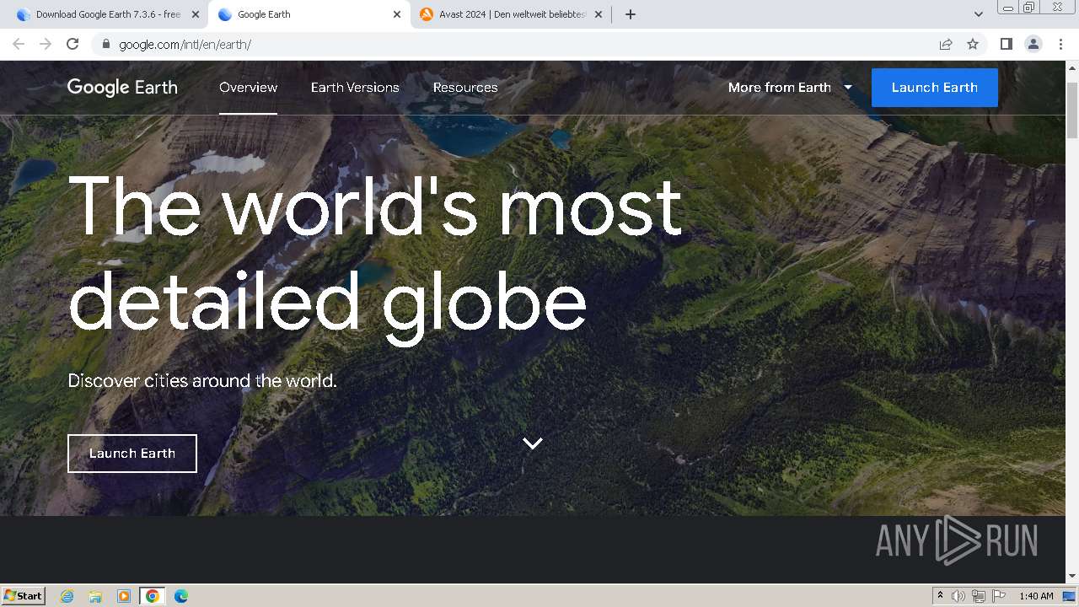Image resolution: width=1079 pixels, height=607 pixels.
Task: Click Show Desktop icon in tray
Action: point(1069,596)
